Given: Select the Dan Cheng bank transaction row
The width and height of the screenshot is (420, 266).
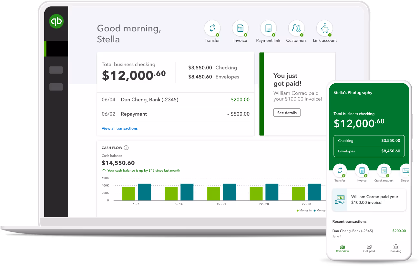Looking at the screenshot, I should (176, 99).
